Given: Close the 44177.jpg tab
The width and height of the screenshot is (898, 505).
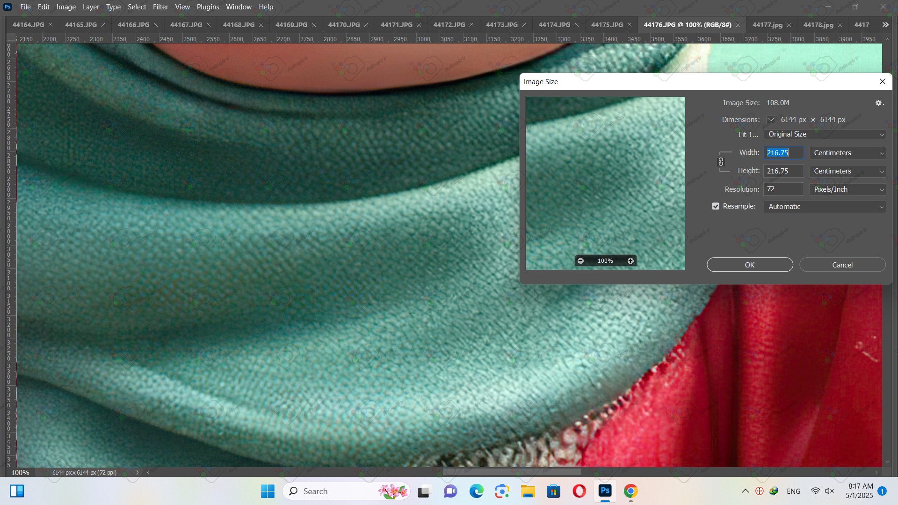Looking at the screenshot, I should (x=789, y=25).
